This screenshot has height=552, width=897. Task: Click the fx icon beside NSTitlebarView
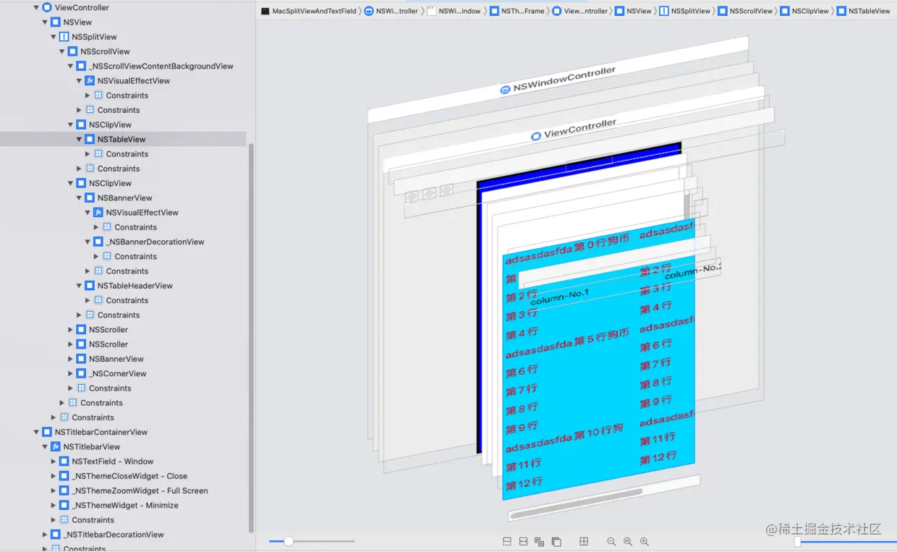click(56, 447)
